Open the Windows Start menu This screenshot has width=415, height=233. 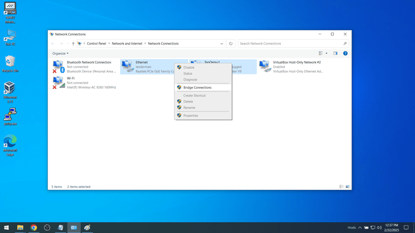pyautogui.click(x=7, y=227)
